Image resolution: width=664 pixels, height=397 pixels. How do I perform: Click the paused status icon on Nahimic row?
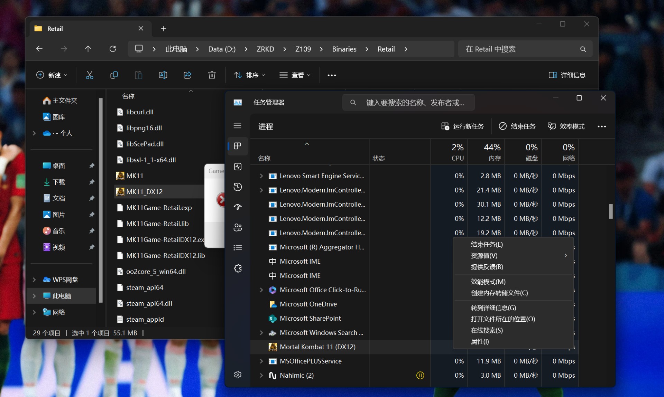420,375
